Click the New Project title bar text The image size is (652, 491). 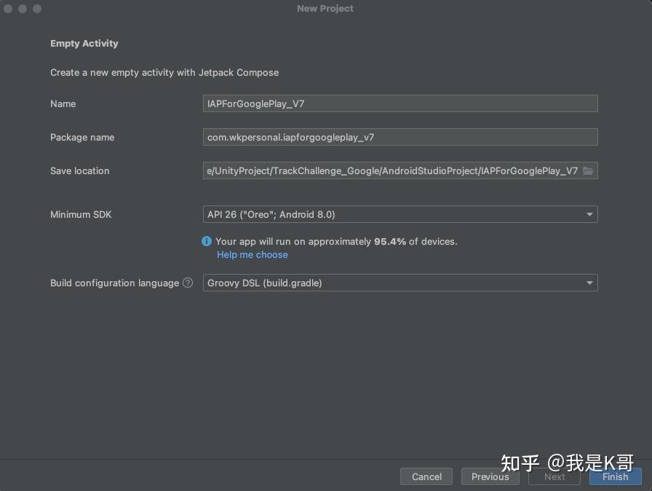(x=325, y=8)
